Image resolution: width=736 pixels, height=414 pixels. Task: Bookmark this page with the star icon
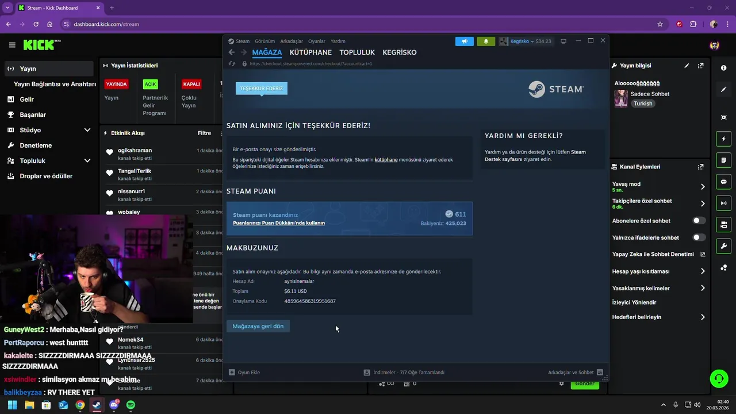coord(660,24)
